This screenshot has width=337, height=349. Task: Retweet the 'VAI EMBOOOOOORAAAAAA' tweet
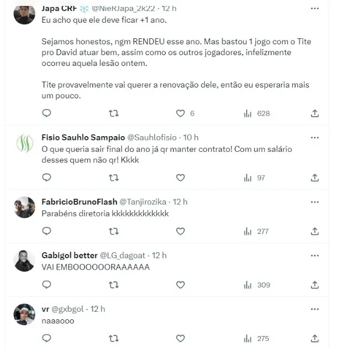tap(114, 285)
